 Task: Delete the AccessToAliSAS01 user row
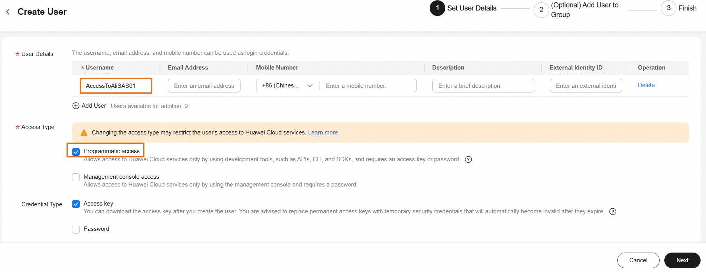pyautogui.click(x=646, y=85)
